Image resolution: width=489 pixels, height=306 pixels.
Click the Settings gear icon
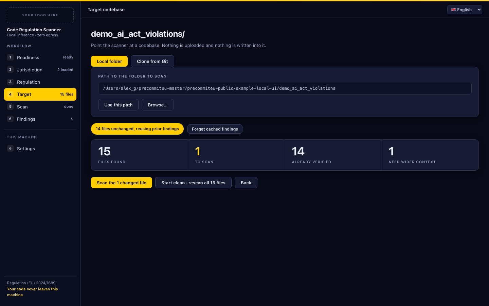(x=10, y=149)
